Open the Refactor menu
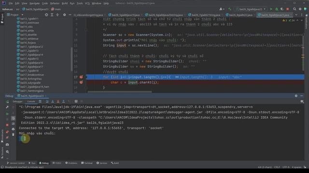This screenshot has width=309, height=173. (55, 3)
